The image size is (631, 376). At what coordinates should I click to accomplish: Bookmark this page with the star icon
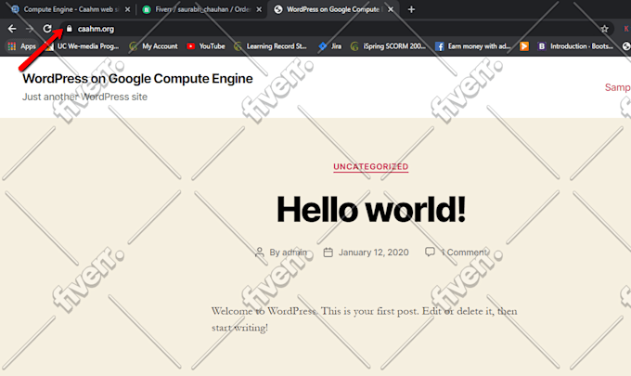pos(604,29)
